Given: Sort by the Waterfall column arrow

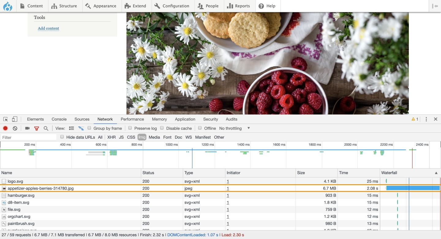Looking at the screenshot, I should tap(436, 173).
